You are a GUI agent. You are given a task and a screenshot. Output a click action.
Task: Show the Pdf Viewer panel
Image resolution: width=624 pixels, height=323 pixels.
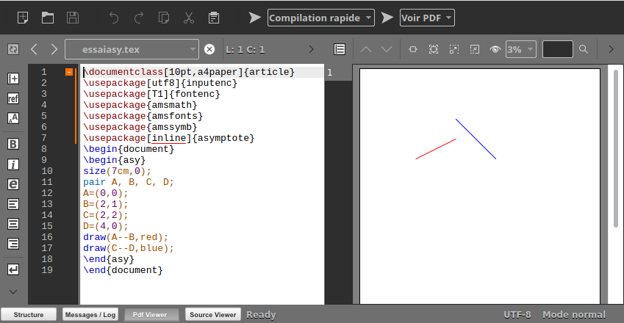tap(150, 315)
